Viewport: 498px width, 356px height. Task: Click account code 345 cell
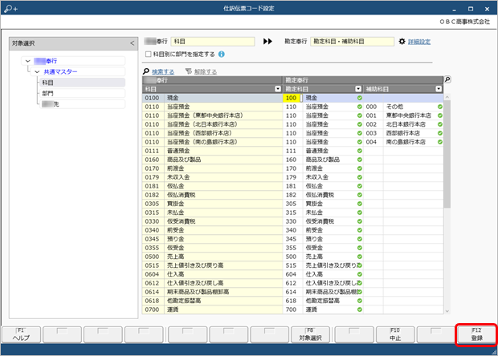point(292,239)
